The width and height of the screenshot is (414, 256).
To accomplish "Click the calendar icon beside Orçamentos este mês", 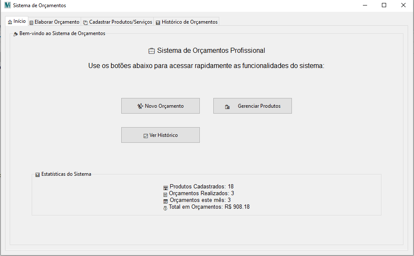I will 166,201.
